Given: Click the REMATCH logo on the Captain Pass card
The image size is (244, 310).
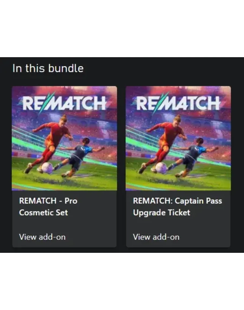Looking at the screenshot, I should pyautogui.click(x=178, y=103).
